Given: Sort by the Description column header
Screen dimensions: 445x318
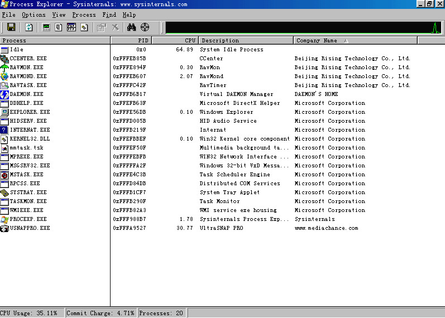Looking at the screenshot, I should tap(246, 40).
